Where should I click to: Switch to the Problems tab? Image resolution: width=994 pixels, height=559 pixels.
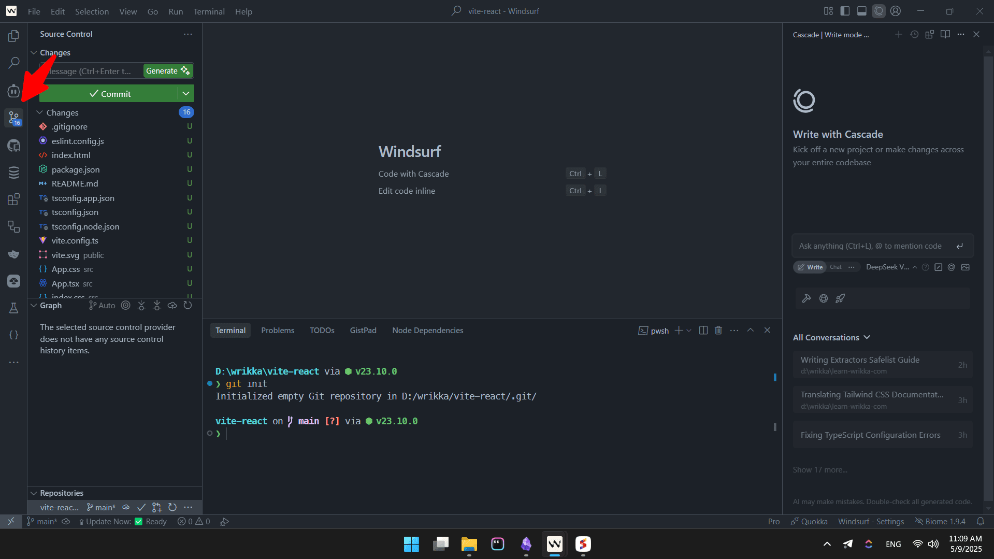point(278,331)
